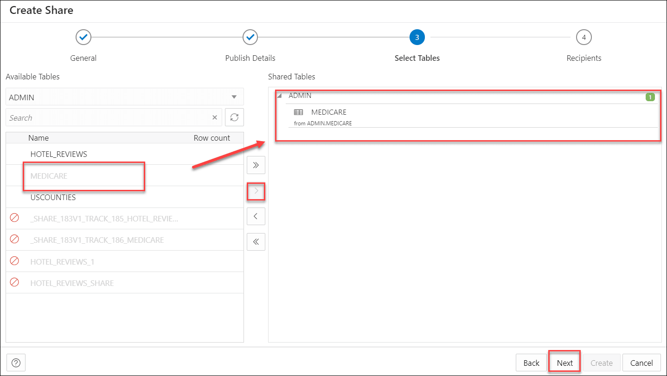Screen dimensions: 667x376
Task: Click the single left-arrow remove button
Action: pos(256,216)
